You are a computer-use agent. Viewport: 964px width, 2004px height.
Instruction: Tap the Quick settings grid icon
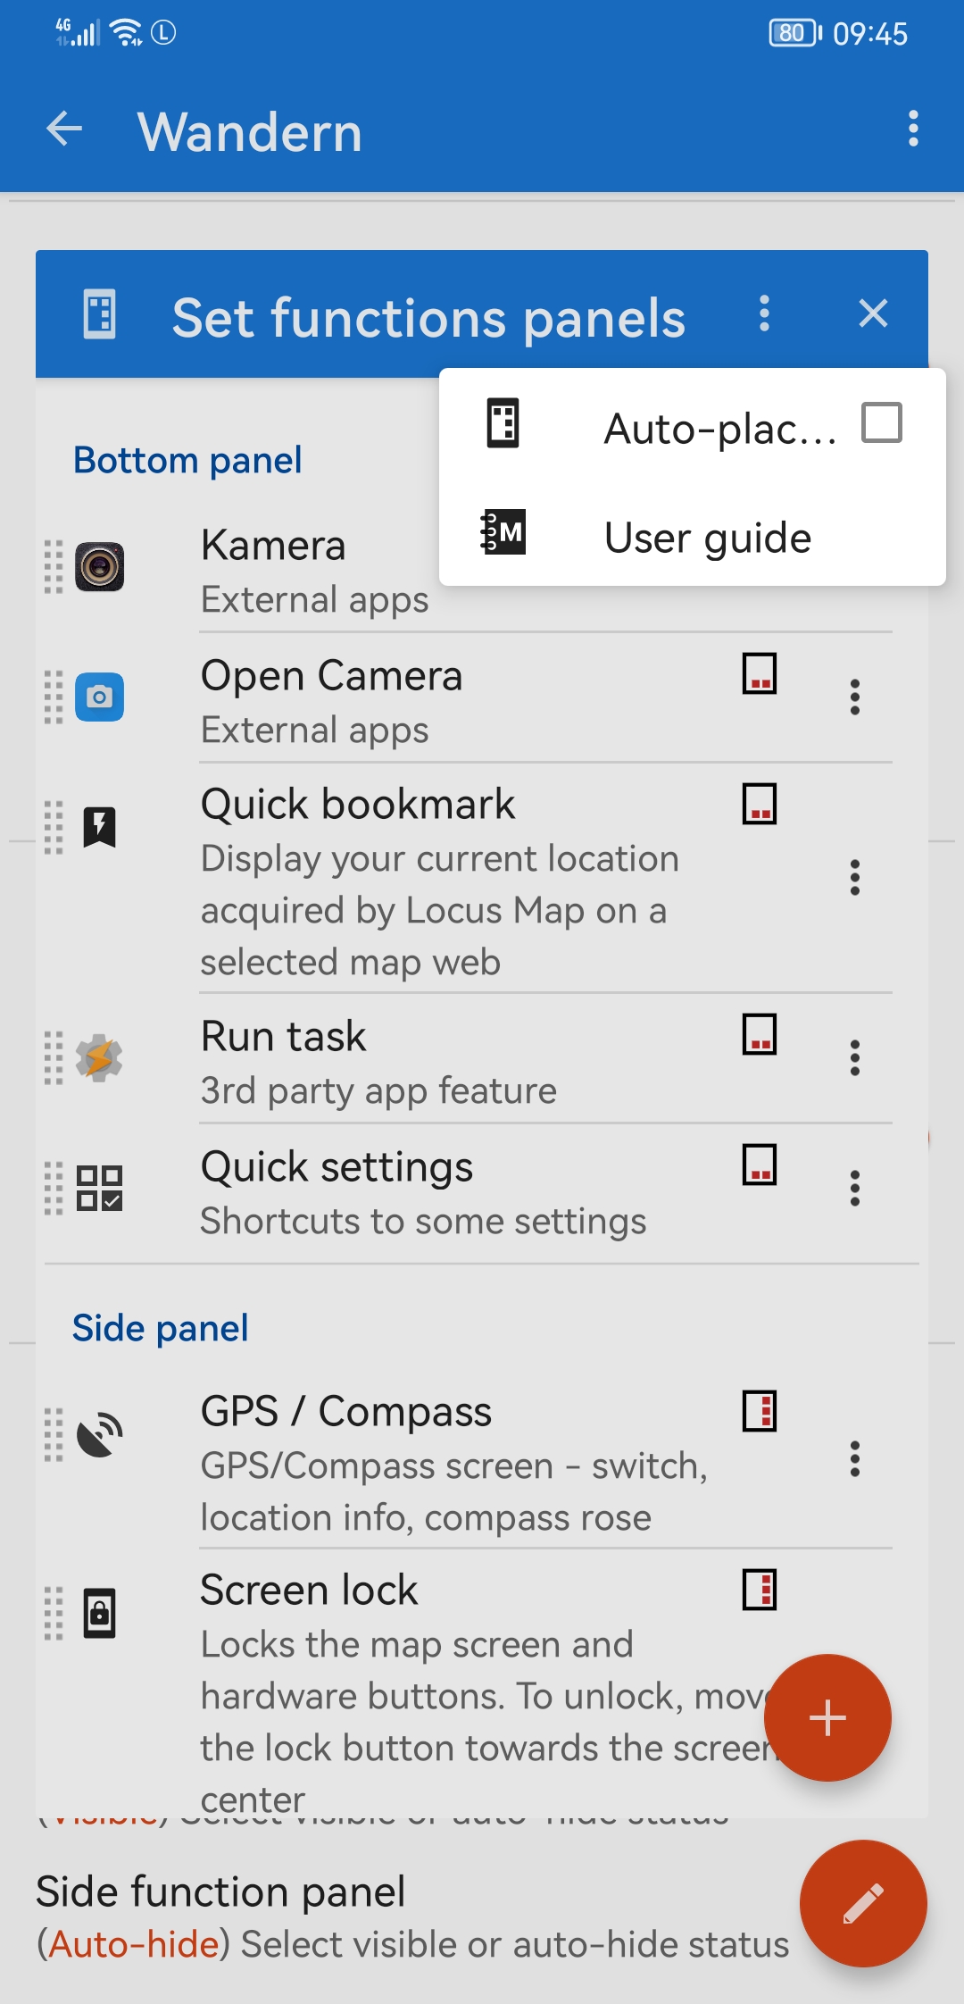click(x=99, y=1188)
